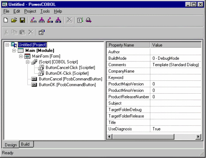Click the magnifier with arrow toolbar icon
This screenshot has width=206, height=158.
tap(89, 20)
